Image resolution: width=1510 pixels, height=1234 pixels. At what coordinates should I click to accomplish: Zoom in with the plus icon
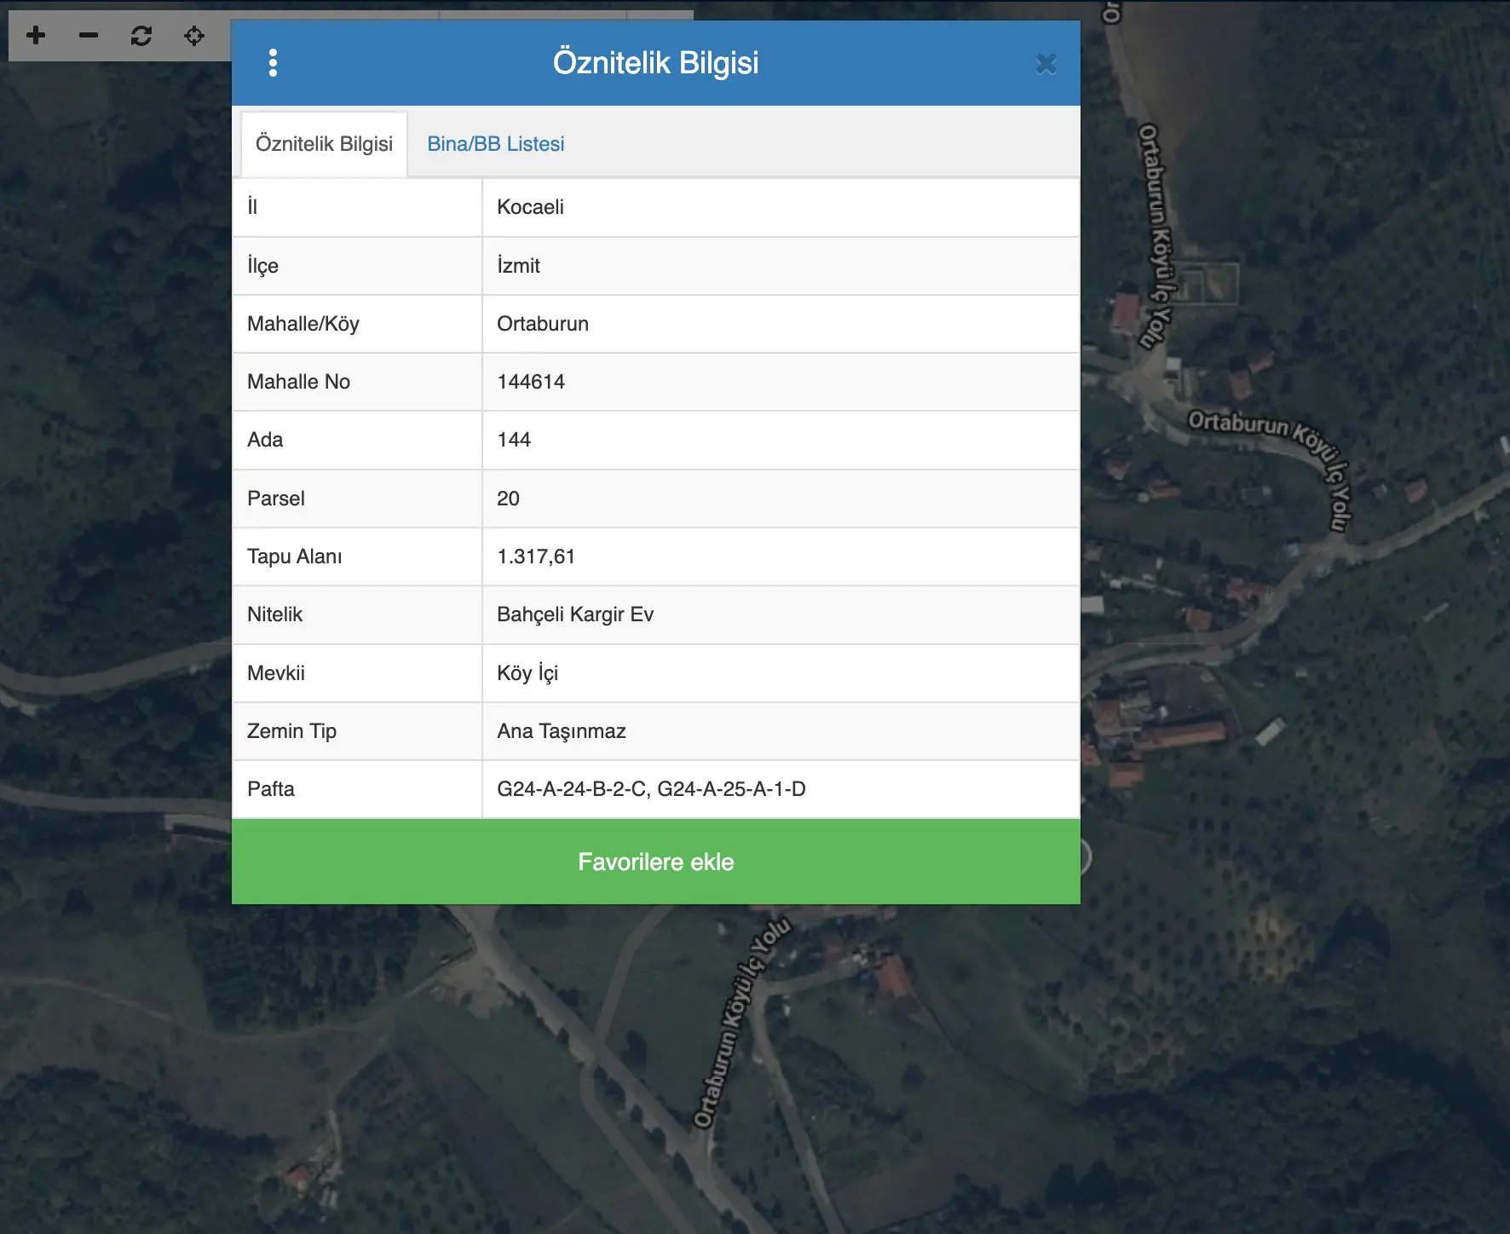coord(36,35)
